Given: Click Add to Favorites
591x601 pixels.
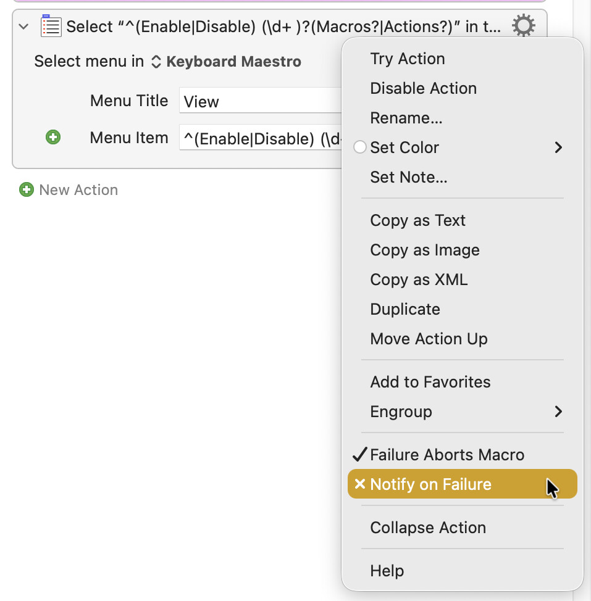Looking at the screenshot, I should click(430, 382).
